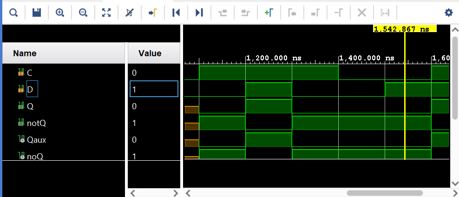This screenshot has height=197, width=459.
Task: Go to the end time
Action: click(x=199, y=13)
